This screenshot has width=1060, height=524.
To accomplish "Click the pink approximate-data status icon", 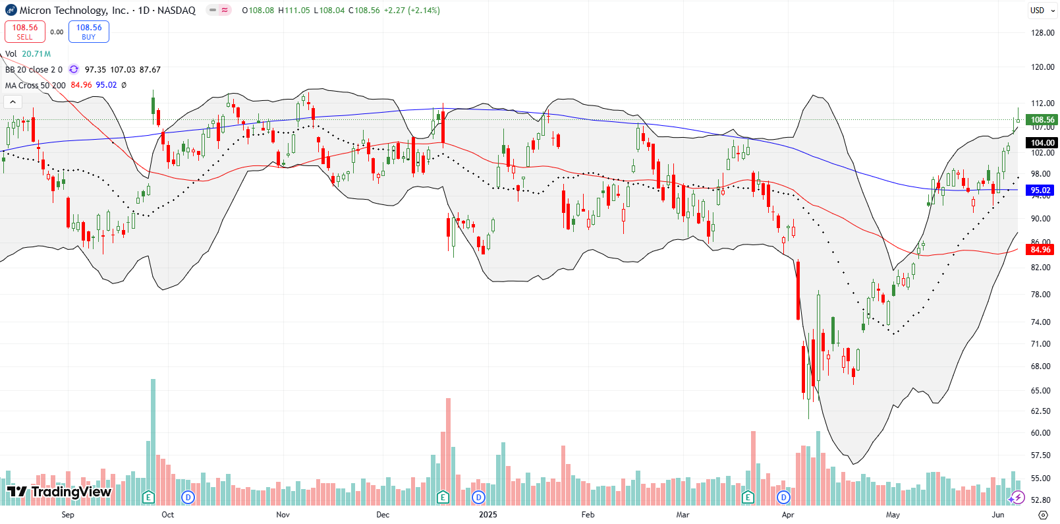I will click(x=225, y=11).
